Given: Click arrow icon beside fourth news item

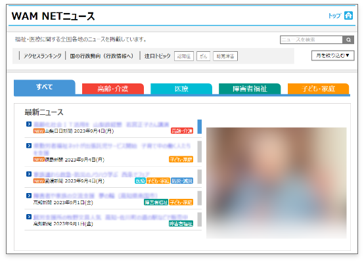Looking at the screenshot, I should point(29,196).
